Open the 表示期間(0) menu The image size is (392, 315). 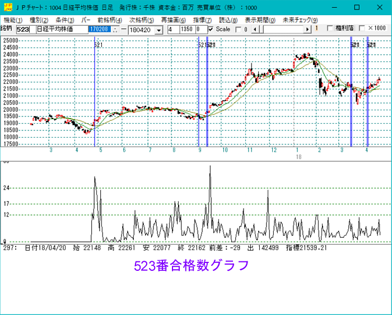coord(260,20)
